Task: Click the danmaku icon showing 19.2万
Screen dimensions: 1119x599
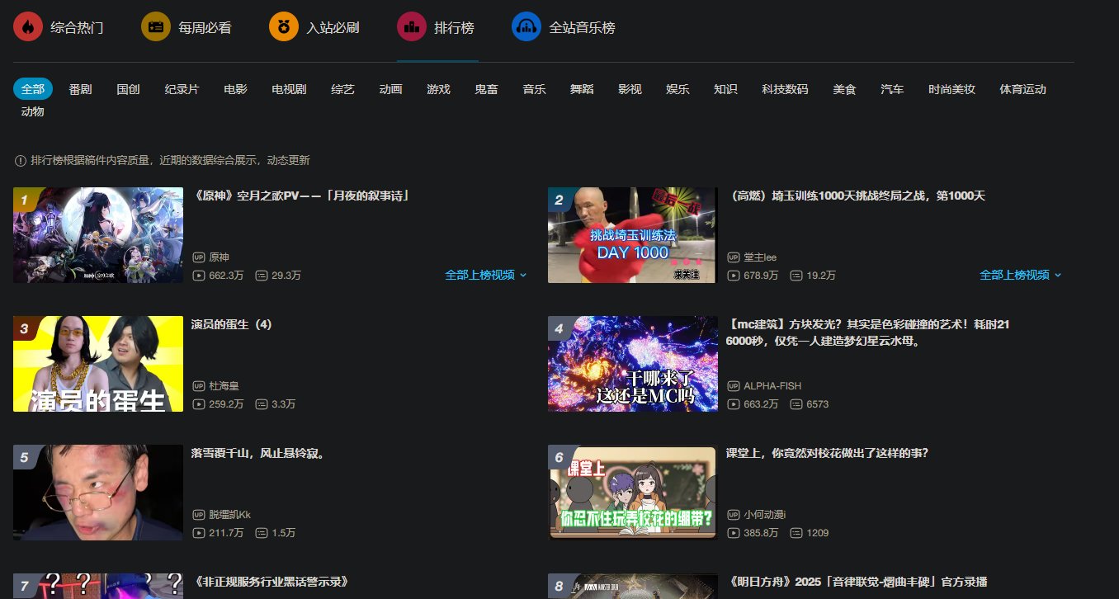Action: pos(796,276)
